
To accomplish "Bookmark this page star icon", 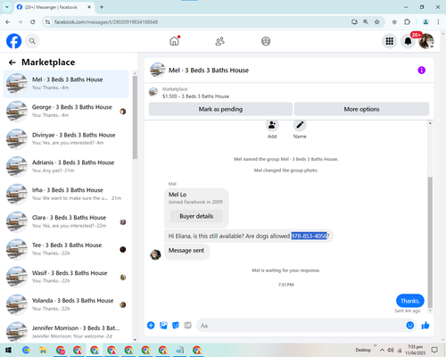I will (x=377, y=22).
